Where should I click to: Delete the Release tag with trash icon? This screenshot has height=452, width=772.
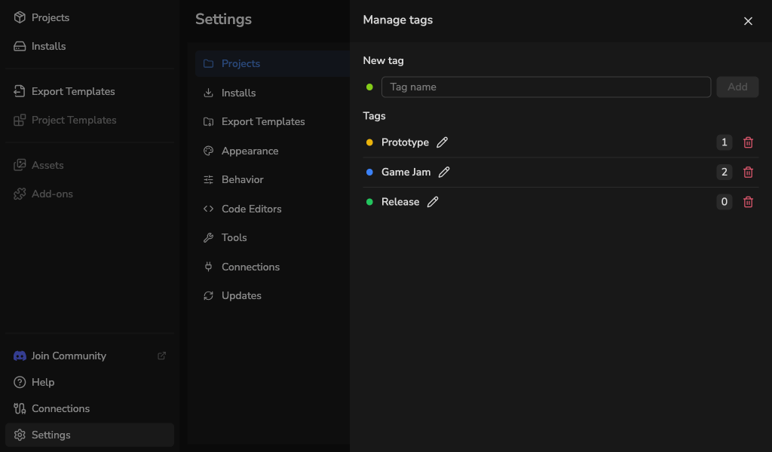pos(748,202)
